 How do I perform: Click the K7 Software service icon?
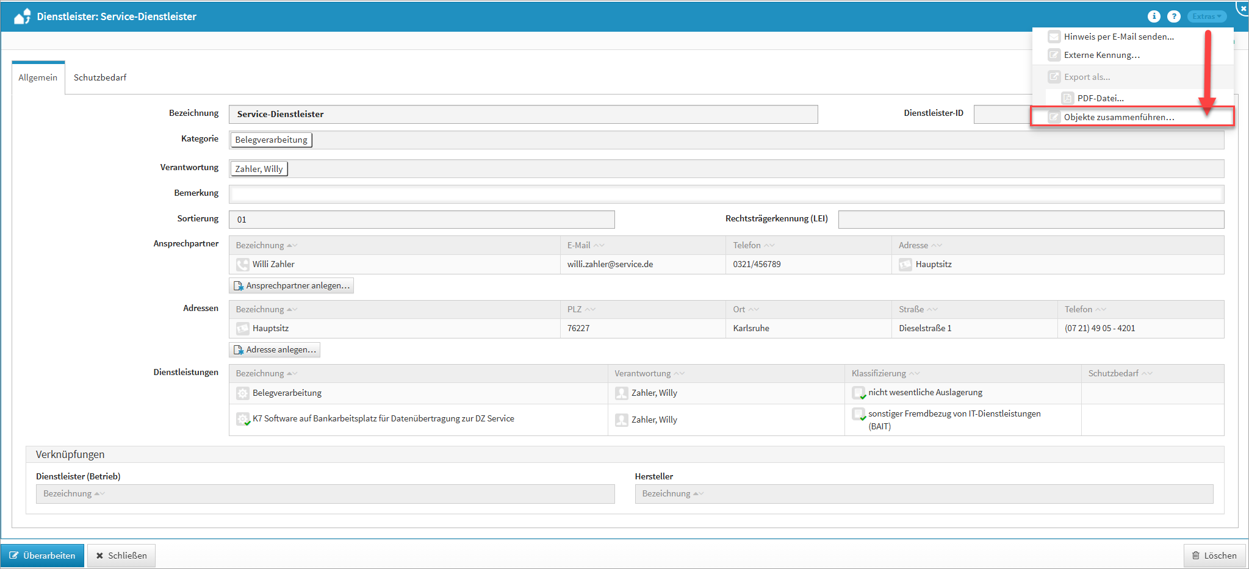point(242,419)
